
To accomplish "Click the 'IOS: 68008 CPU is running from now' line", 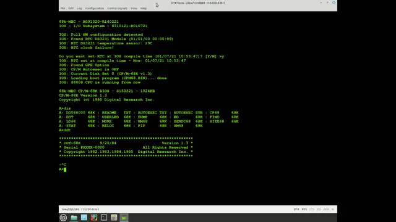I will pos(100,82).
